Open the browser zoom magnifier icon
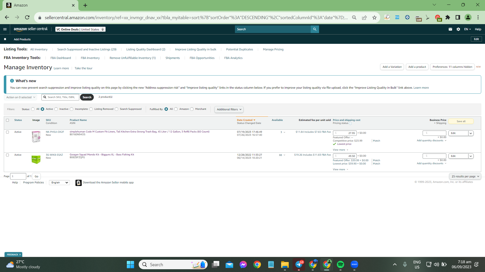This screenshot has height=272, width=485. click(354, 17)
